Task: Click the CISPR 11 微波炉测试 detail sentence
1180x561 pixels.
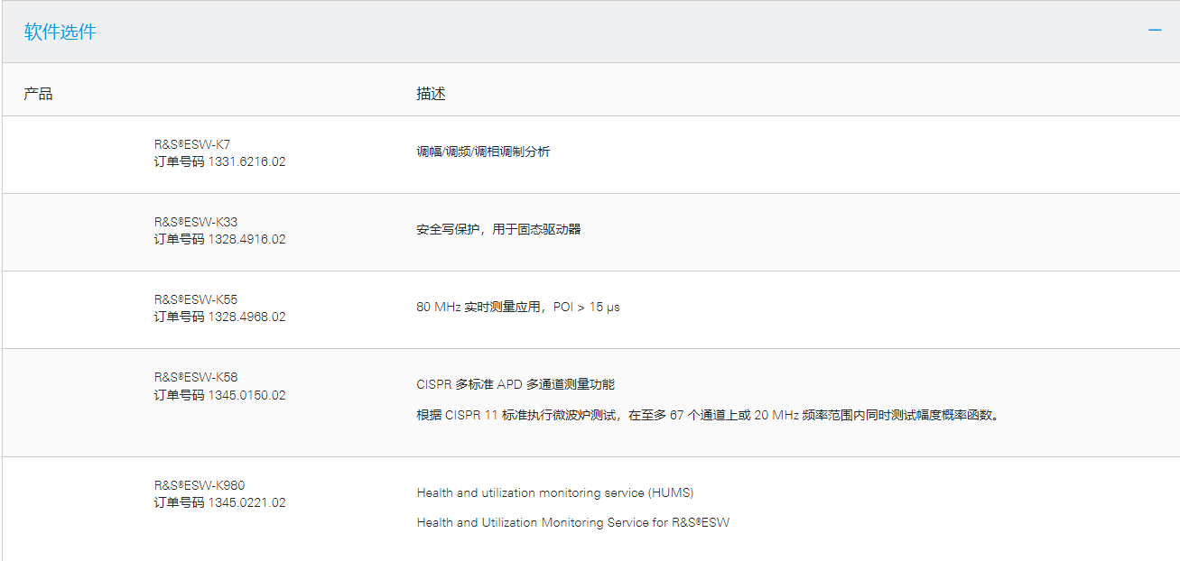Action: [x=710, y=416]
